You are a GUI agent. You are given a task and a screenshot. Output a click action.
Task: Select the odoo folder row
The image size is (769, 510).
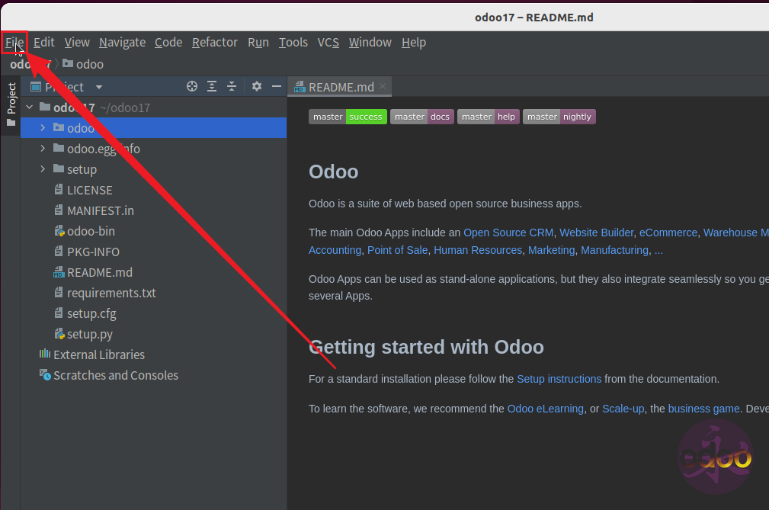153,128
